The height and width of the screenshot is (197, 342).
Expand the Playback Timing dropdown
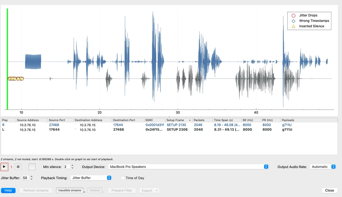coord(91,178)
